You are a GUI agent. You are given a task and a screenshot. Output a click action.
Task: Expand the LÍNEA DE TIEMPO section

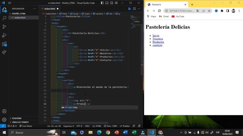click(x=20, y=122)
